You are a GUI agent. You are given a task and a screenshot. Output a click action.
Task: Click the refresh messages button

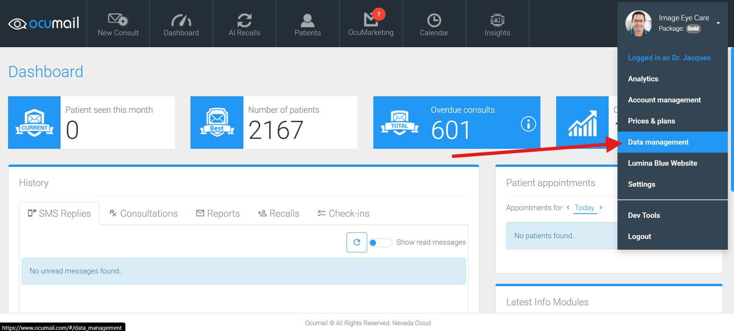[357, 242]
